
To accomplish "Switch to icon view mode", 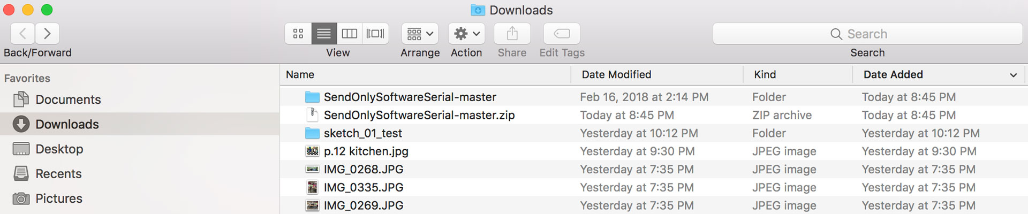I will pyautogui.click(x=298, y=34).
